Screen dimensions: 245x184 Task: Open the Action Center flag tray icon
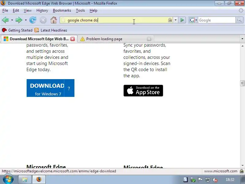point(200,180)
